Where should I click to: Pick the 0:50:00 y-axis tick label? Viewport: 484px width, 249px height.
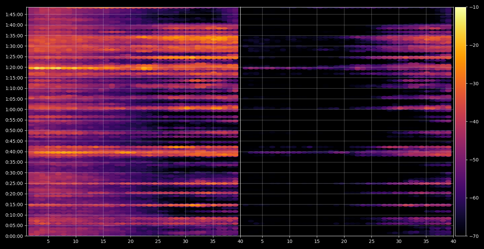(14, 130)
